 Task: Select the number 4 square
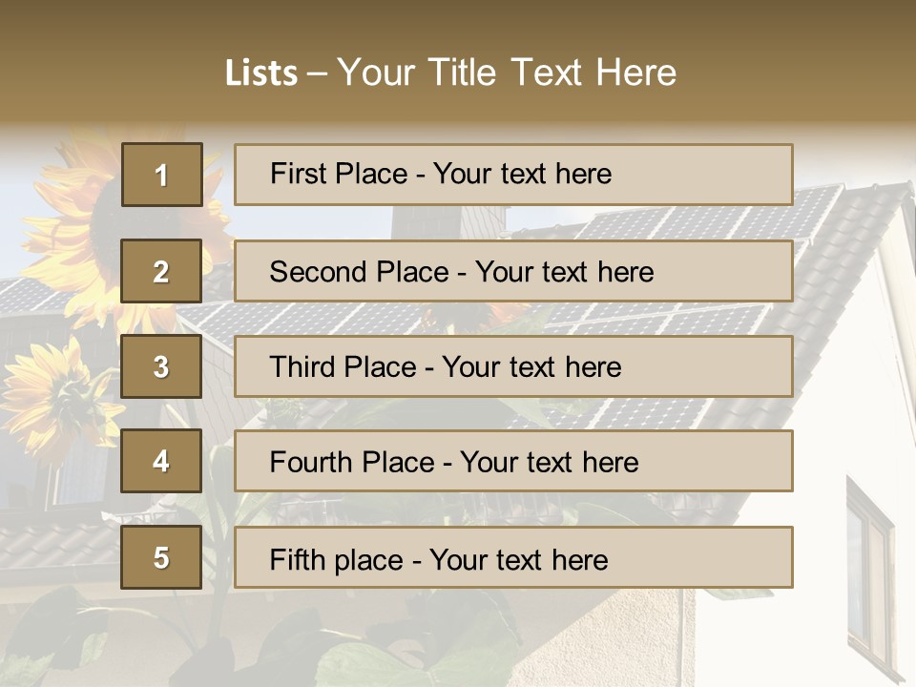pos(161,462)
